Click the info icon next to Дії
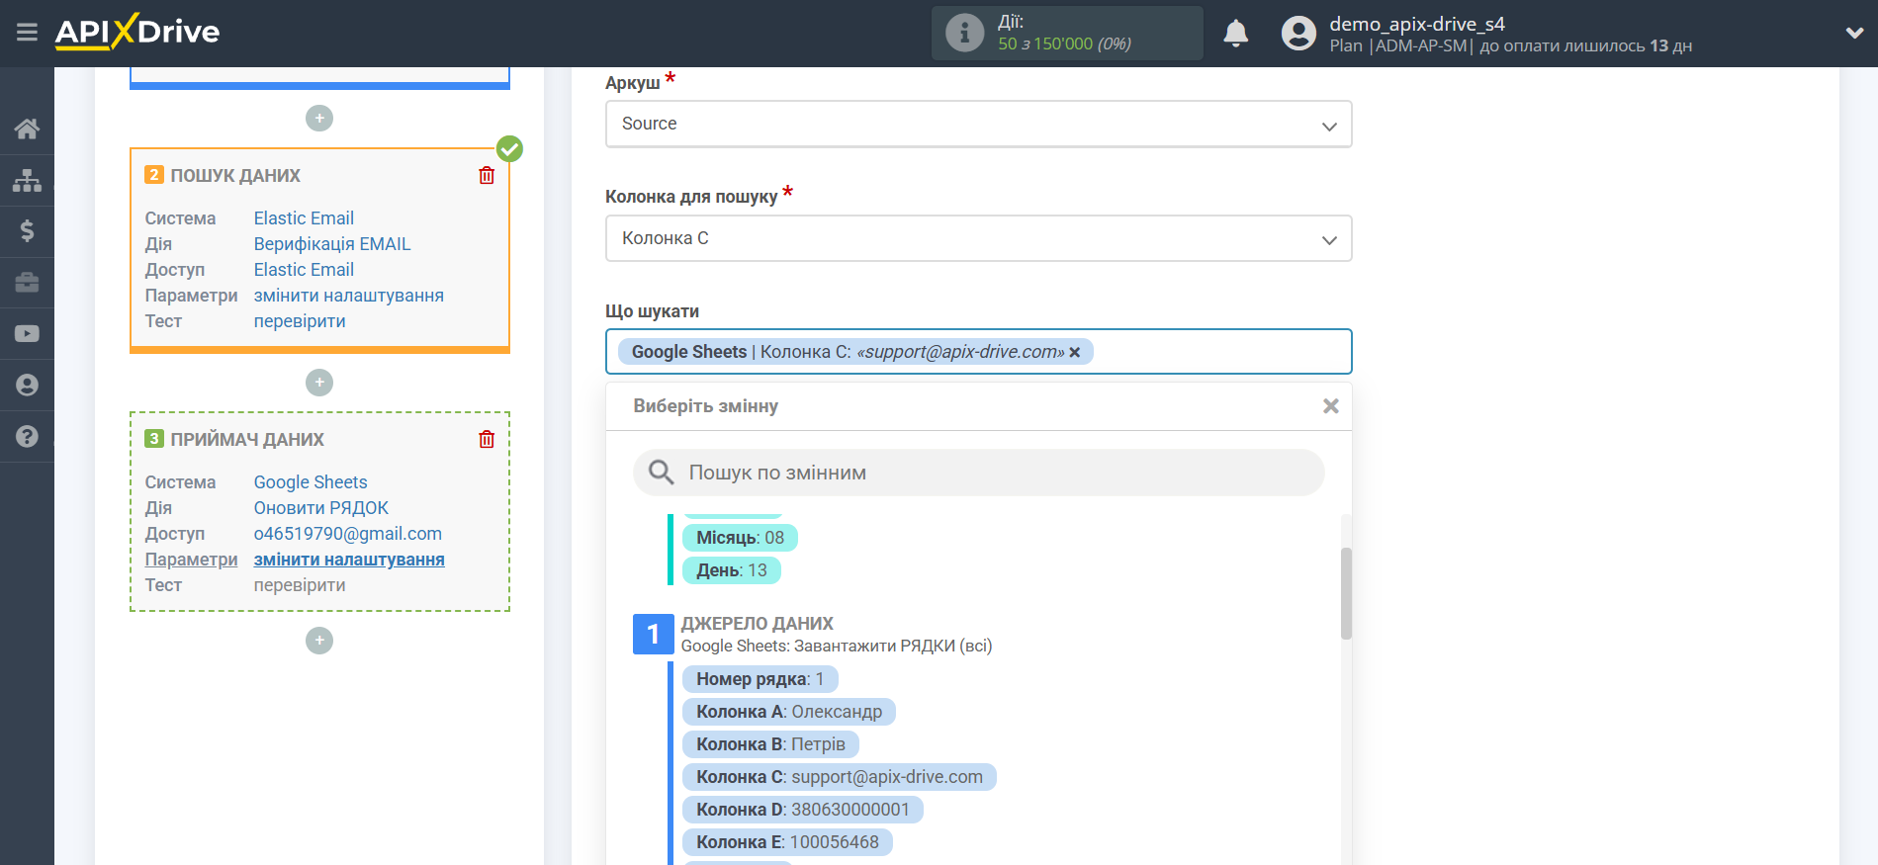Screen dimensions: 1878x865 tap(964, 33)
